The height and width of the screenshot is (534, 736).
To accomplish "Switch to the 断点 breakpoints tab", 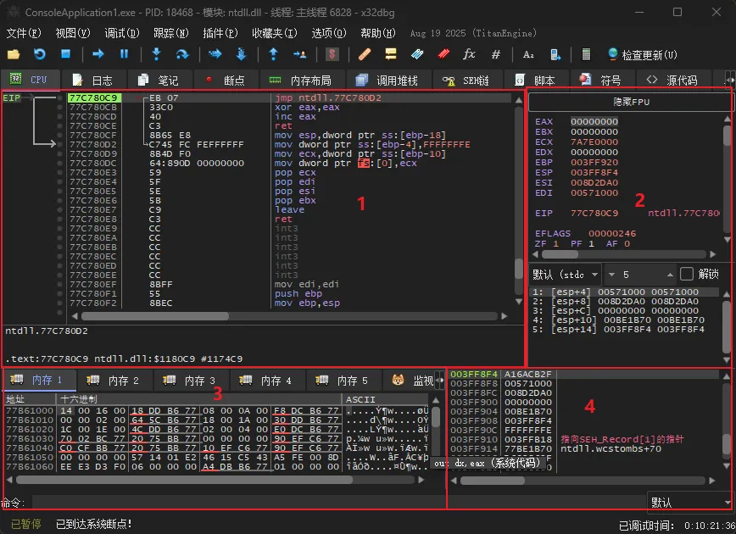I will click(226, 81).
